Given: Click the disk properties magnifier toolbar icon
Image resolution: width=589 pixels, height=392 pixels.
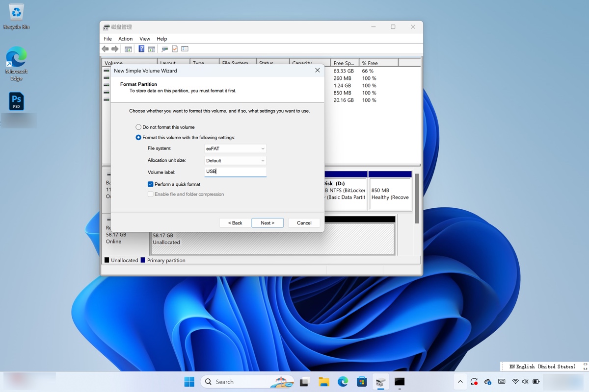Looking at the screenshot, I should point(164,49).
